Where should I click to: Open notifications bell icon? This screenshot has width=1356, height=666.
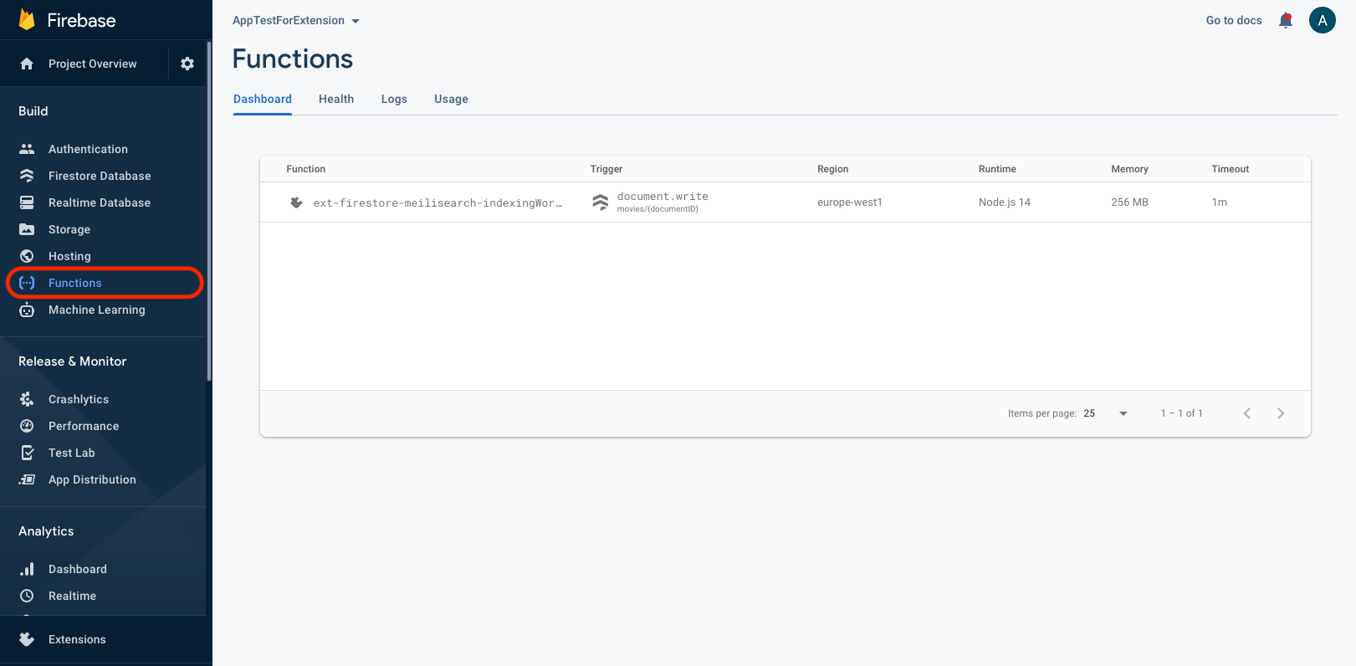pos(1286,20)
